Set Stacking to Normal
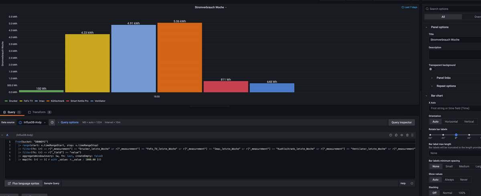 (x=447, y=193)
